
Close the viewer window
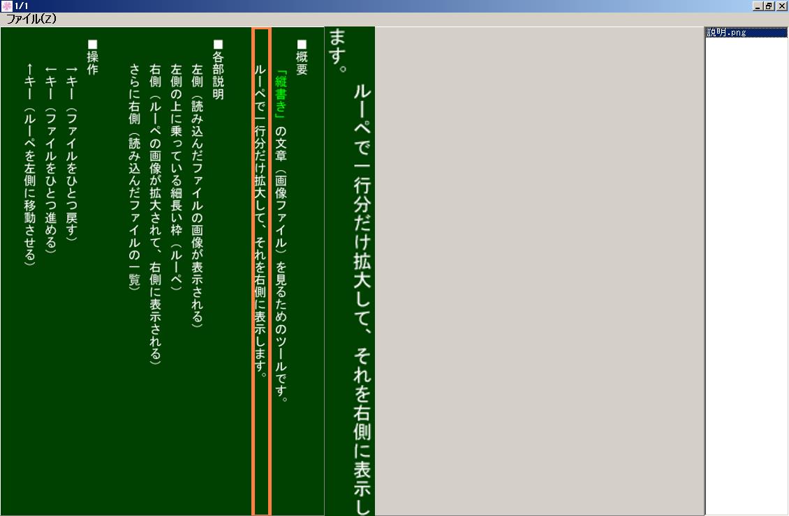pos(781,6)
